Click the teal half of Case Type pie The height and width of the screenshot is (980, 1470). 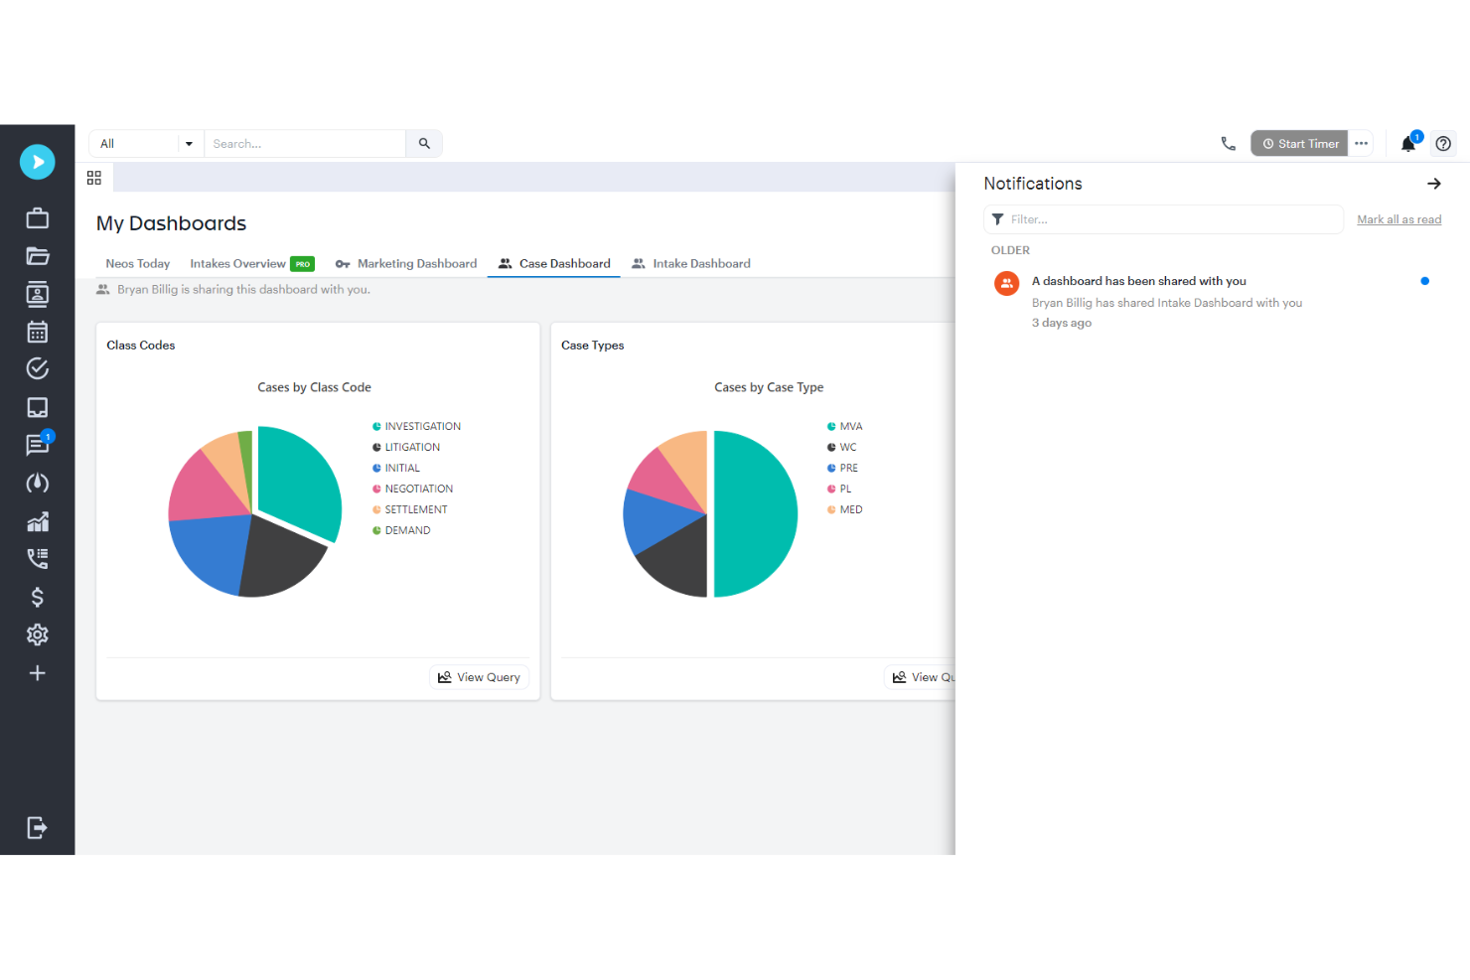(x=755, y=514)
